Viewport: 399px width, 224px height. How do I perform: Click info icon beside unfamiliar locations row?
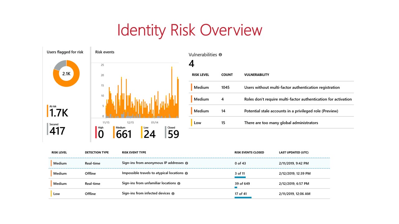[x=179, y=183]
